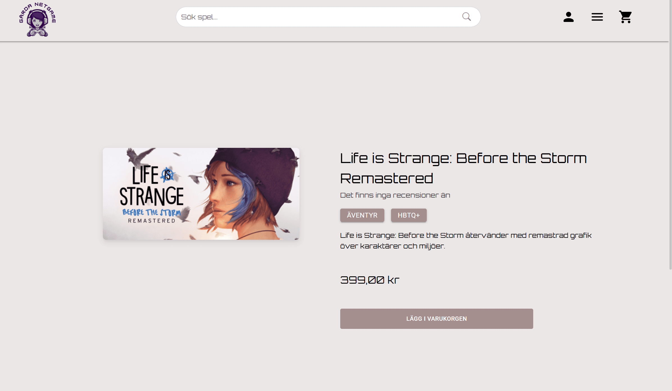Open the Garda Netgame logo homepage

point(37,20)
